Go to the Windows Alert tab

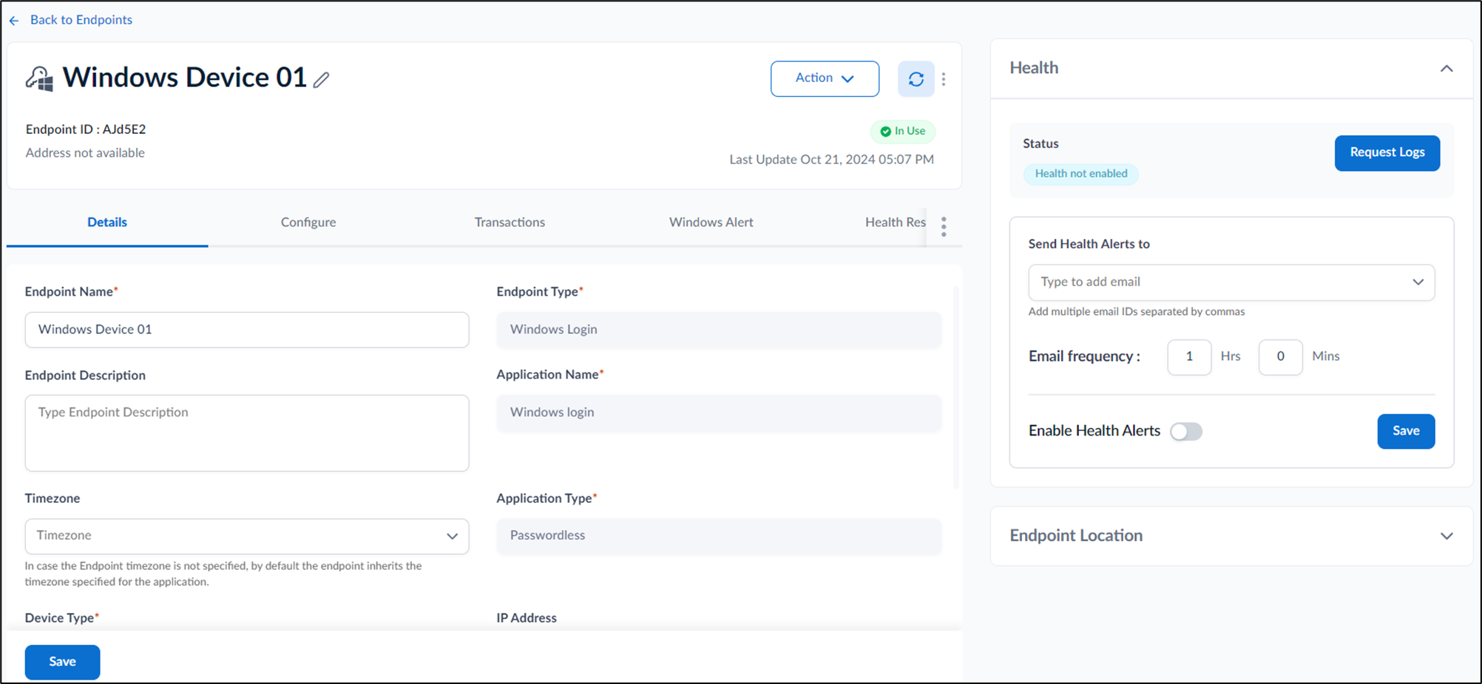711,223
